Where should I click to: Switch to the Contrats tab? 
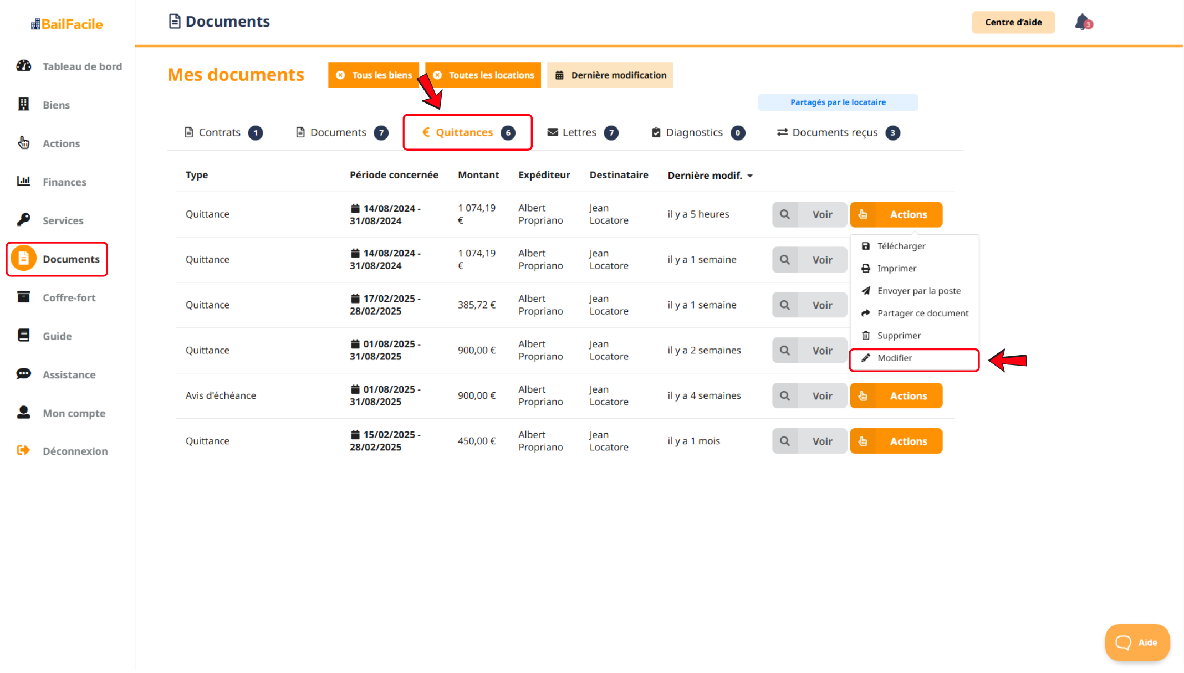click(223, 132)
